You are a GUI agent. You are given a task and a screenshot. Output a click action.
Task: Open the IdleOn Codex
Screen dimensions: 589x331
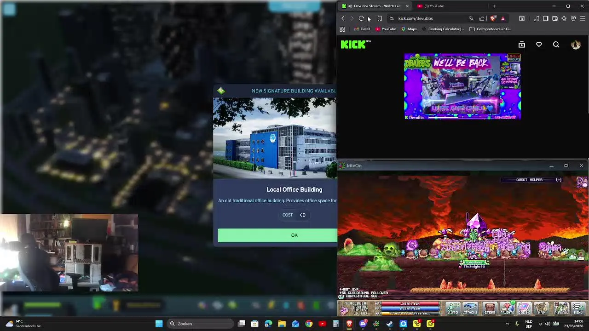click(524, 308)
